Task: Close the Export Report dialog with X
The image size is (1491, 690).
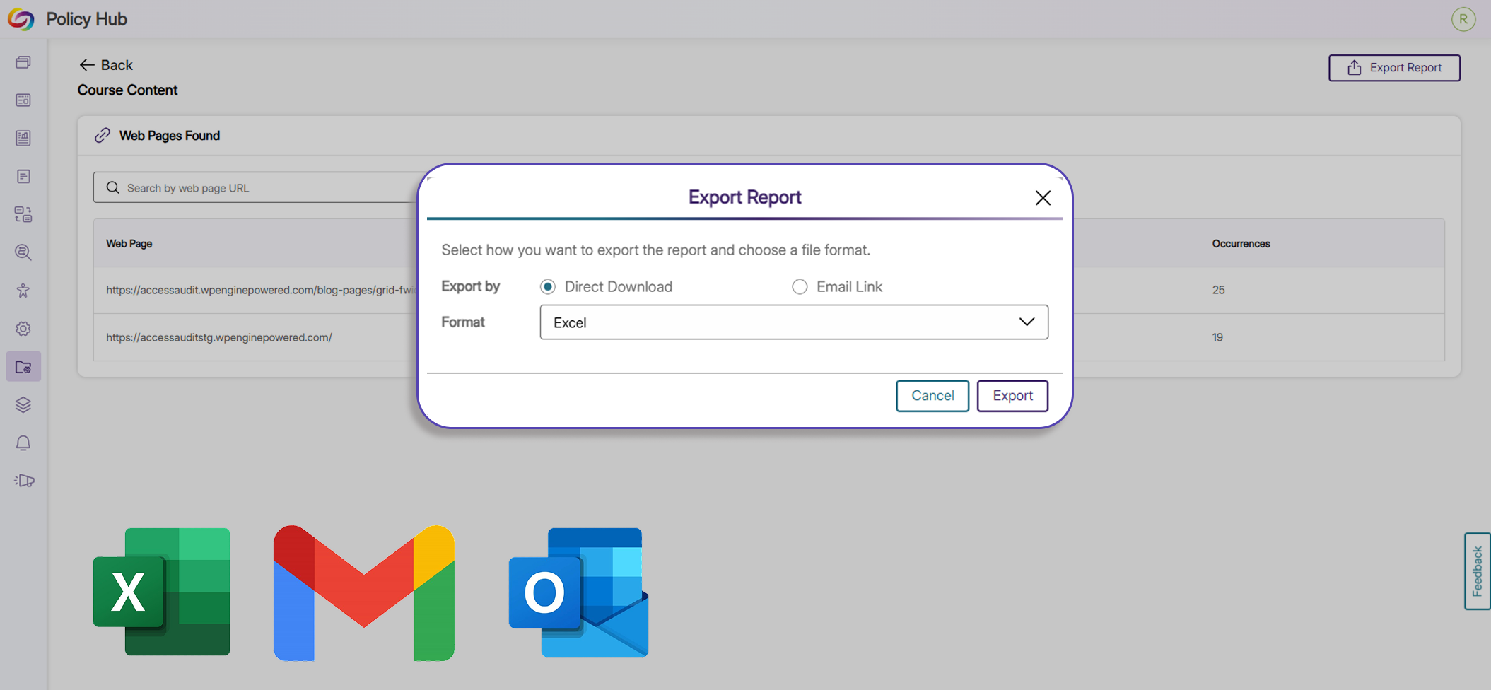Action: [x=1043, y=198]
